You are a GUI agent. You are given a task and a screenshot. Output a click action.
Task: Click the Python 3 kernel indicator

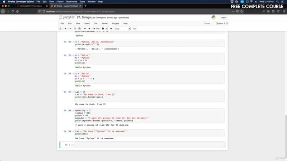222,24
